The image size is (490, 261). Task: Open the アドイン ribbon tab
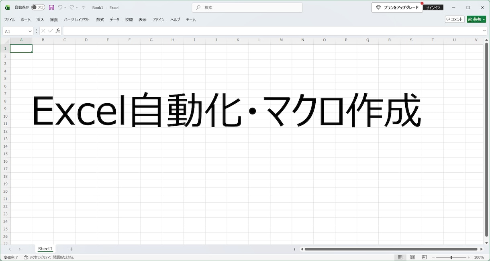tap(159, 19)
